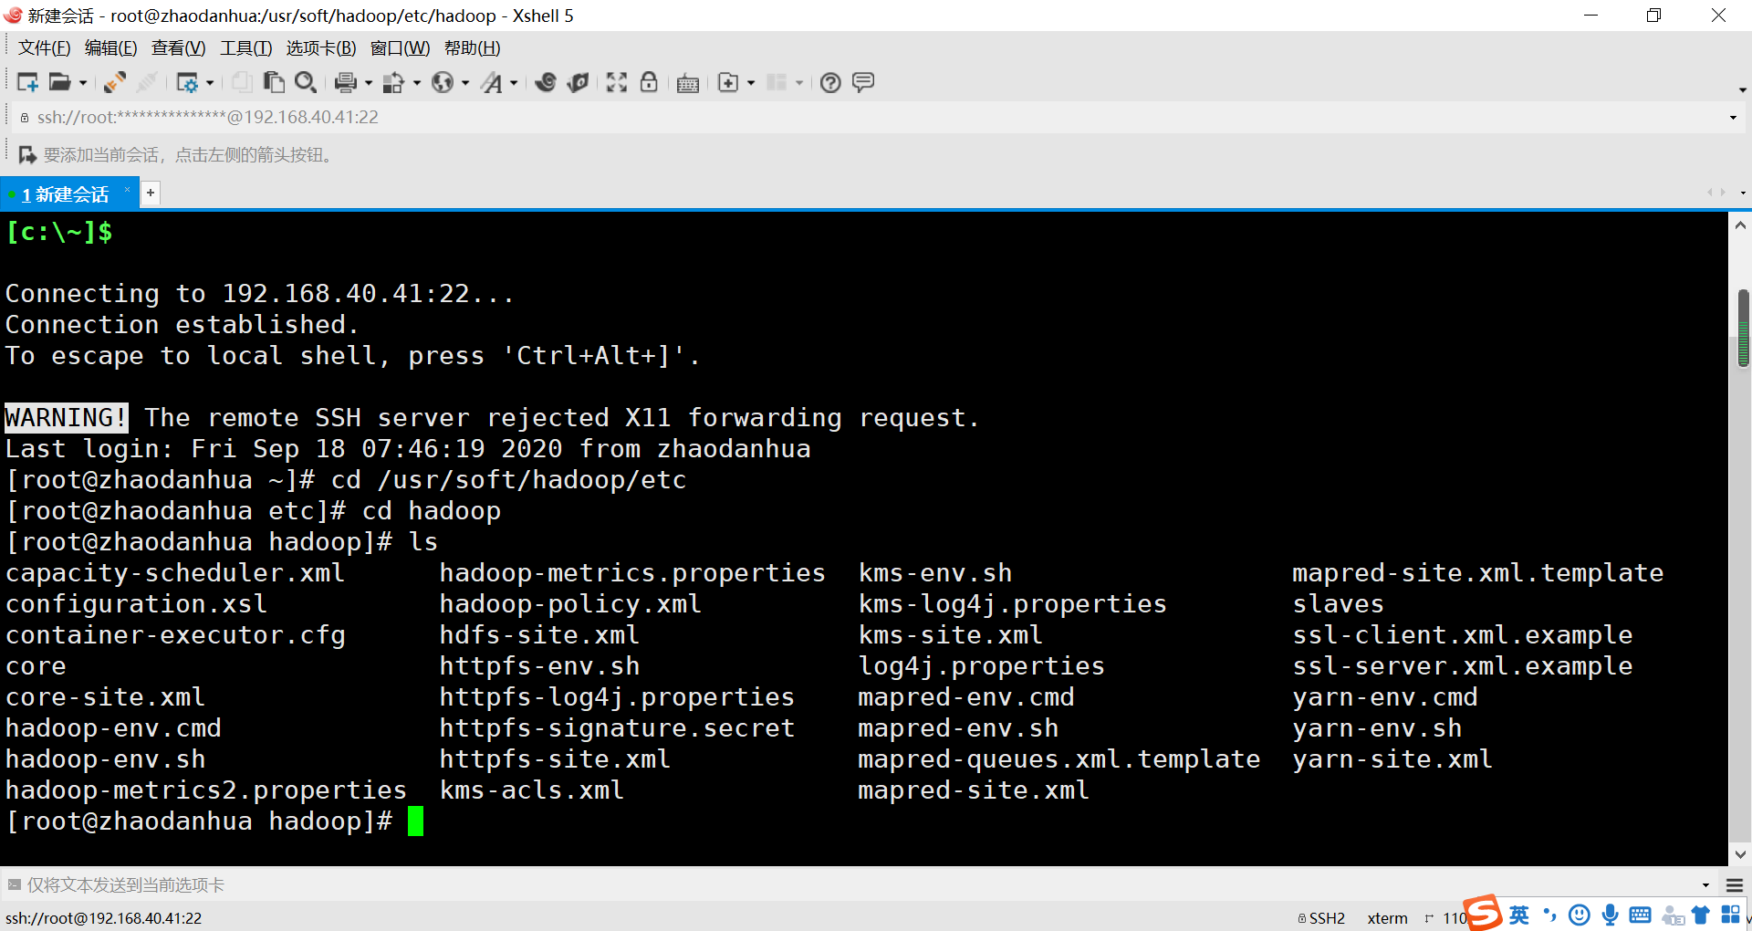Add a new tab with the plus button
The image size is (1752, 931).
(x=150, y=193)
